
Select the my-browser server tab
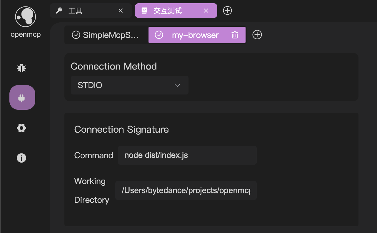click(x=195, y=35)
